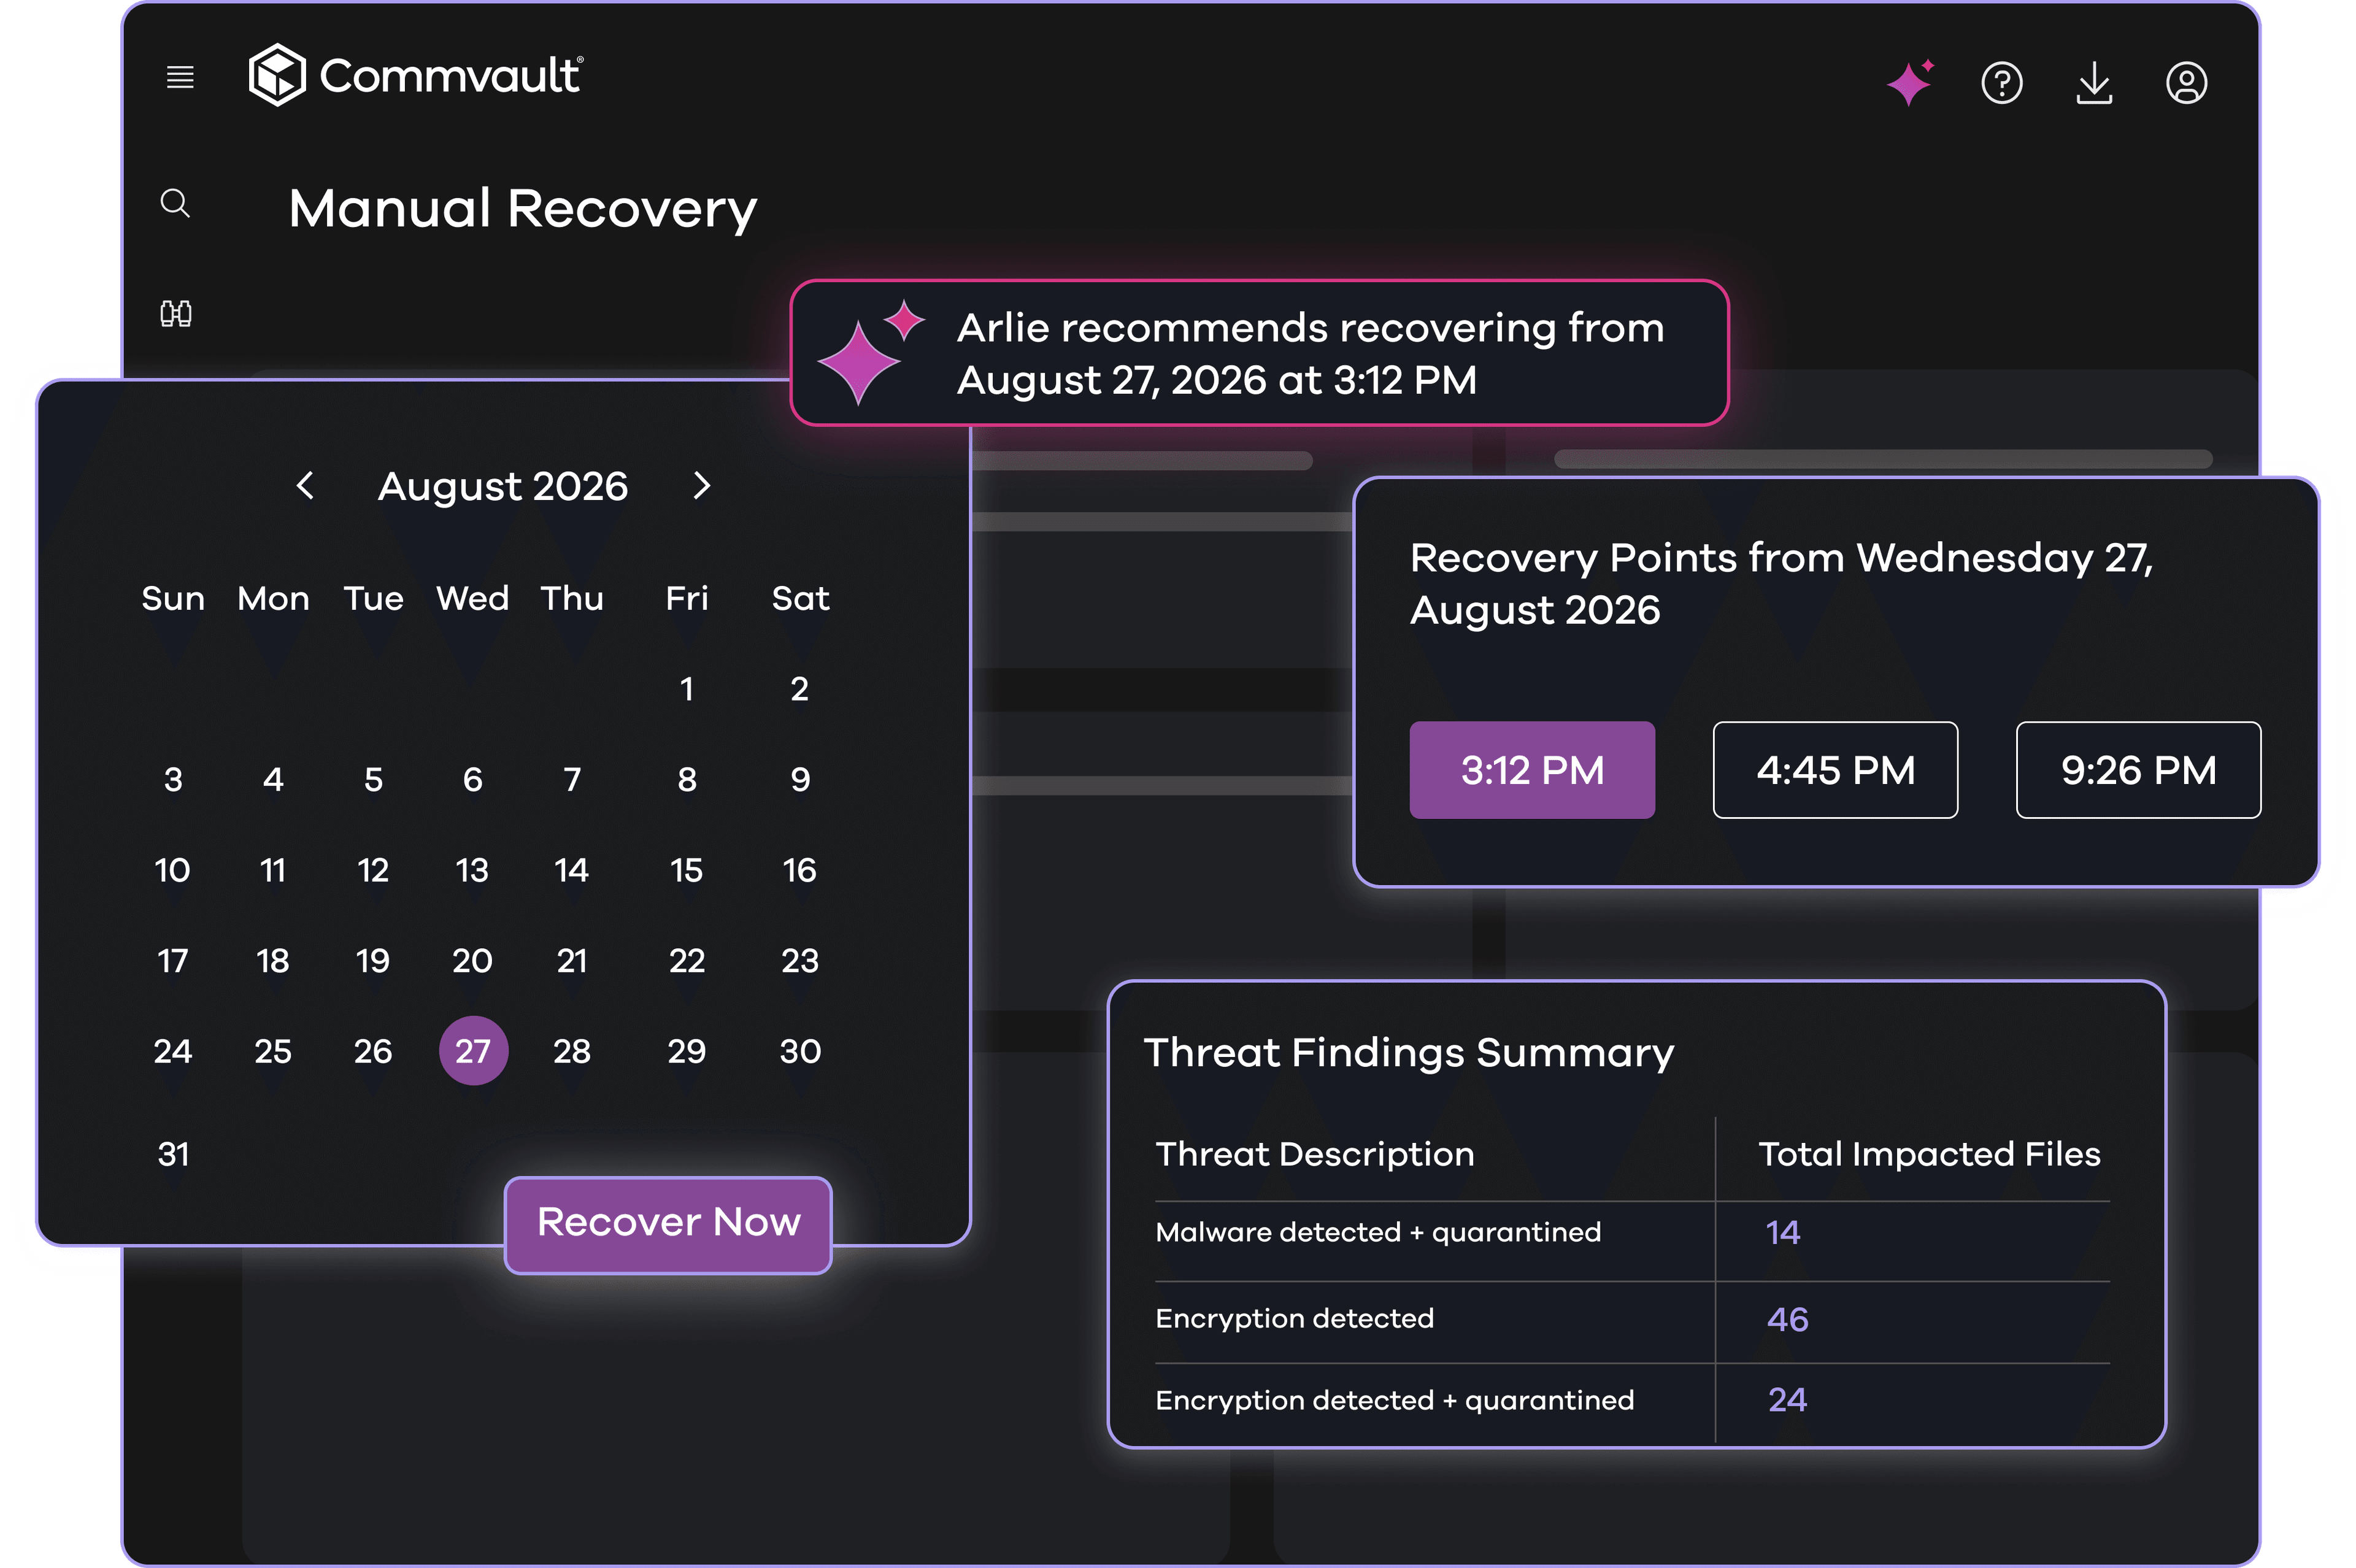Pick August 25 in calendar
2356x1568 pixels.
coord(273,1052)
